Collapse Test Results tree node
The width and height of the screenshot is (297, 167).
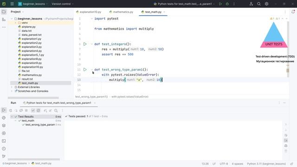(12, 116)
